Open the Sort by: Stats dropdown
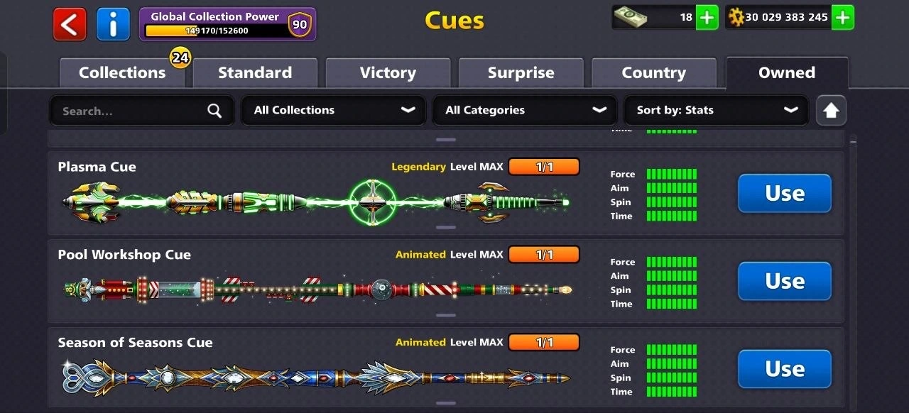 pos(716,110)
